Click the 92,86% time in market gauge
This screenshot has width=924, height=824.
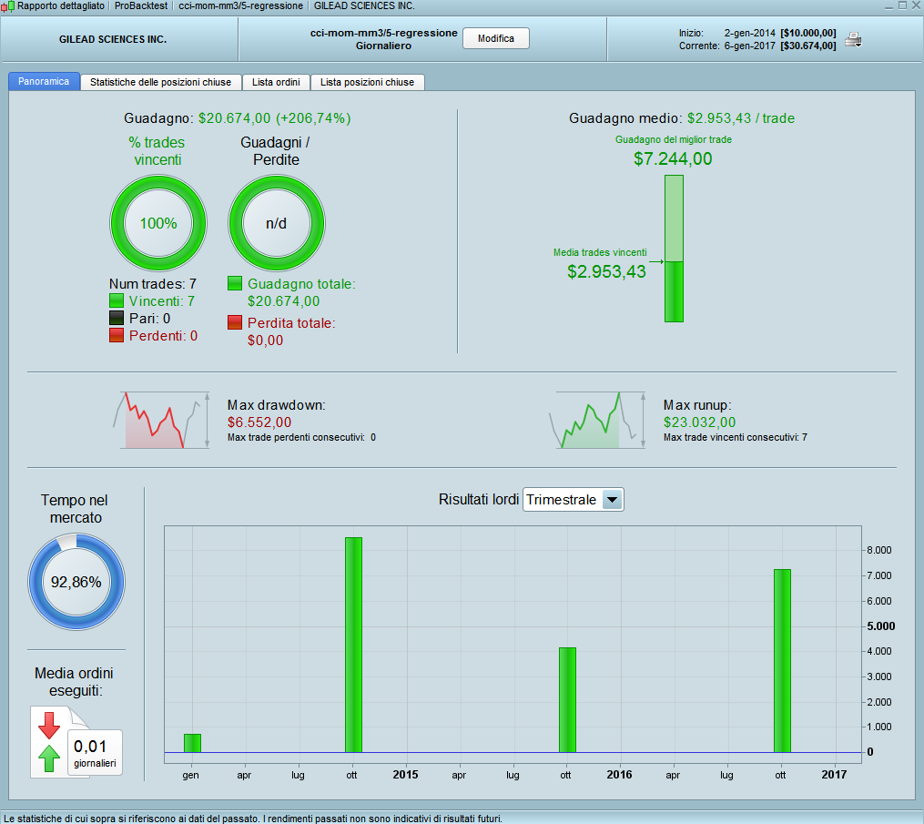[76, 582]
